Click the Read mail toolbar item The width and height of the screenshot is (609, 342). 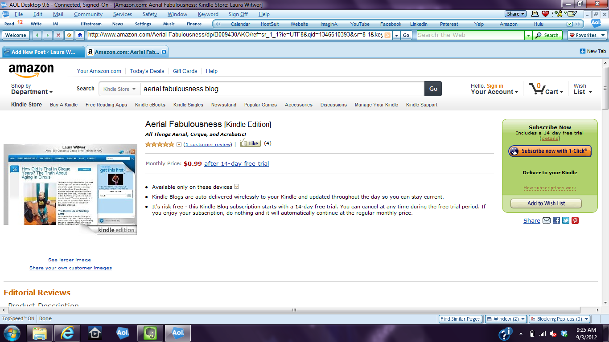(9, 24)
